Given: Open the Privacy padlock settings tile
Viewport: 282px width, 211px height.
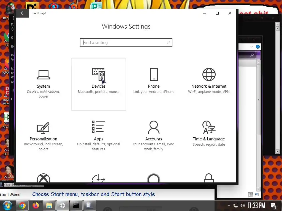Looking at the screenshot, I should [x=209, y=178].
